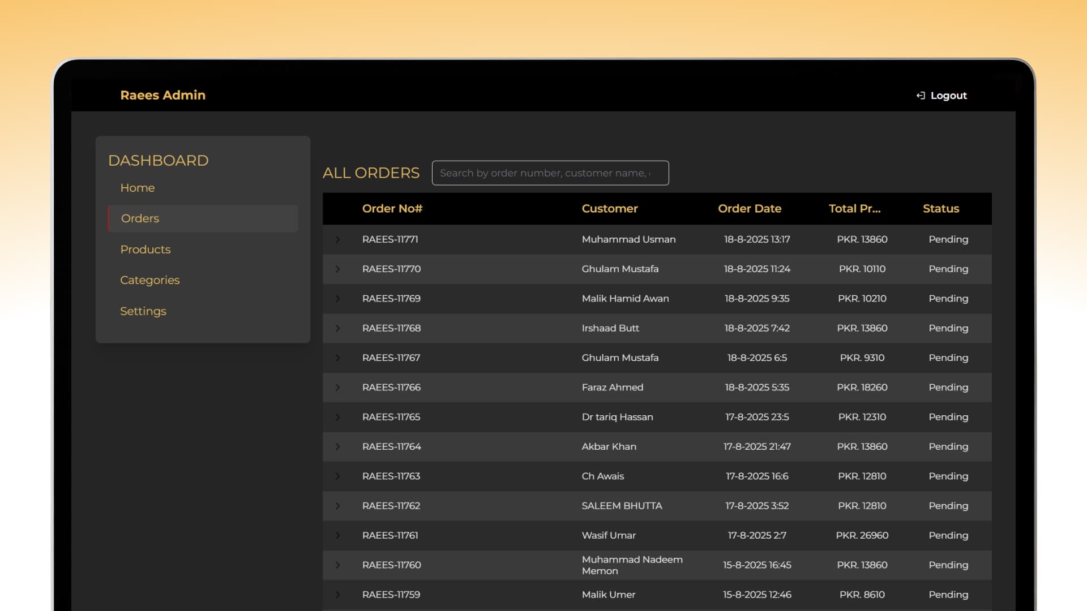Go to the Products section
This screenshot has width=1087, height=611.
point(145,249)
